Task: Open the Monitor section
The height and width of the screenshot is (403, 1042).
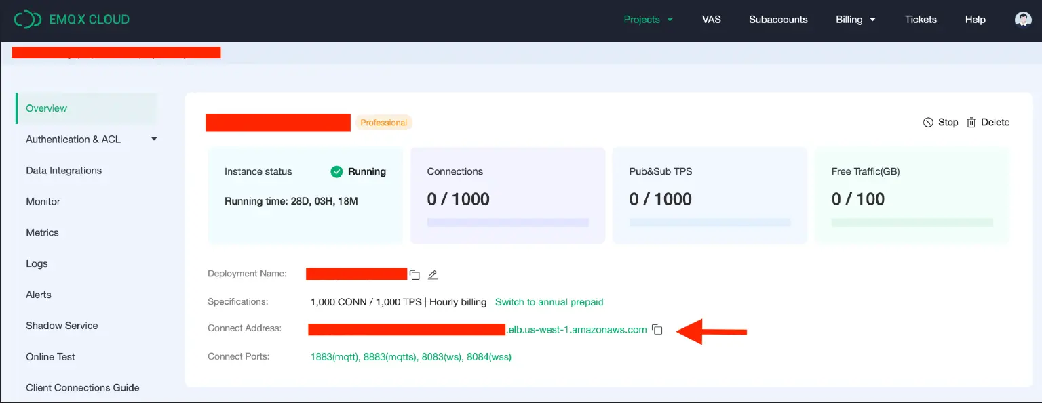Action: (x=43, y=201)
